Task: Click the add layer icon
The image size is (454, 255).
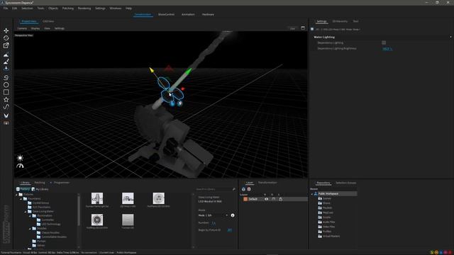Action: [243, 189]
